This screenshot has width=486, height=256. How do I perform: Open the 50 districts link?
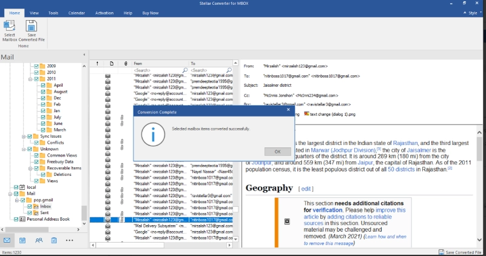pyautogui.click(x=401, y=169)
